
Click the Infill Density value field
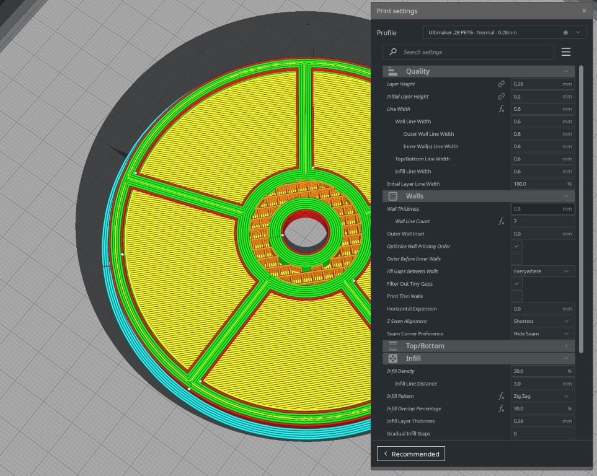coord(542,371)
